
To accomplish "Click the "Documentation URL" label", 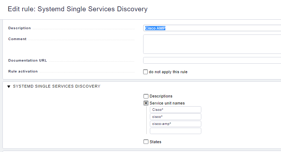I will [28, 61].
